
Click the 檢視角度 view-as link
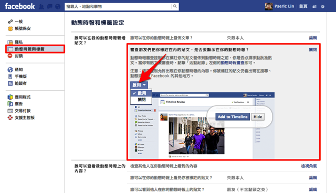coord(309,166)
